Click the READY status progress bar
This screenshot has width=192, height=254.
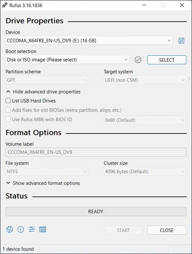click(x=96, y=212)
